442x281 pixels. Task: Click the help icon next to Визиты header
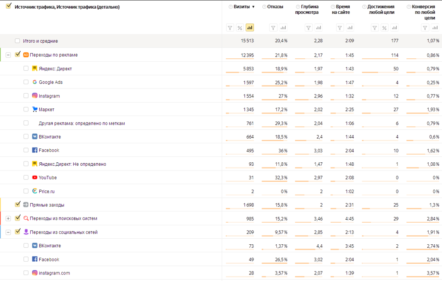pos(230,7)
